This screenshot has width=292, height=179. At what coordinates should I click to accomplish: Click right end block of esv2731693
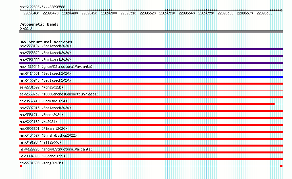[x=282, y=166]
